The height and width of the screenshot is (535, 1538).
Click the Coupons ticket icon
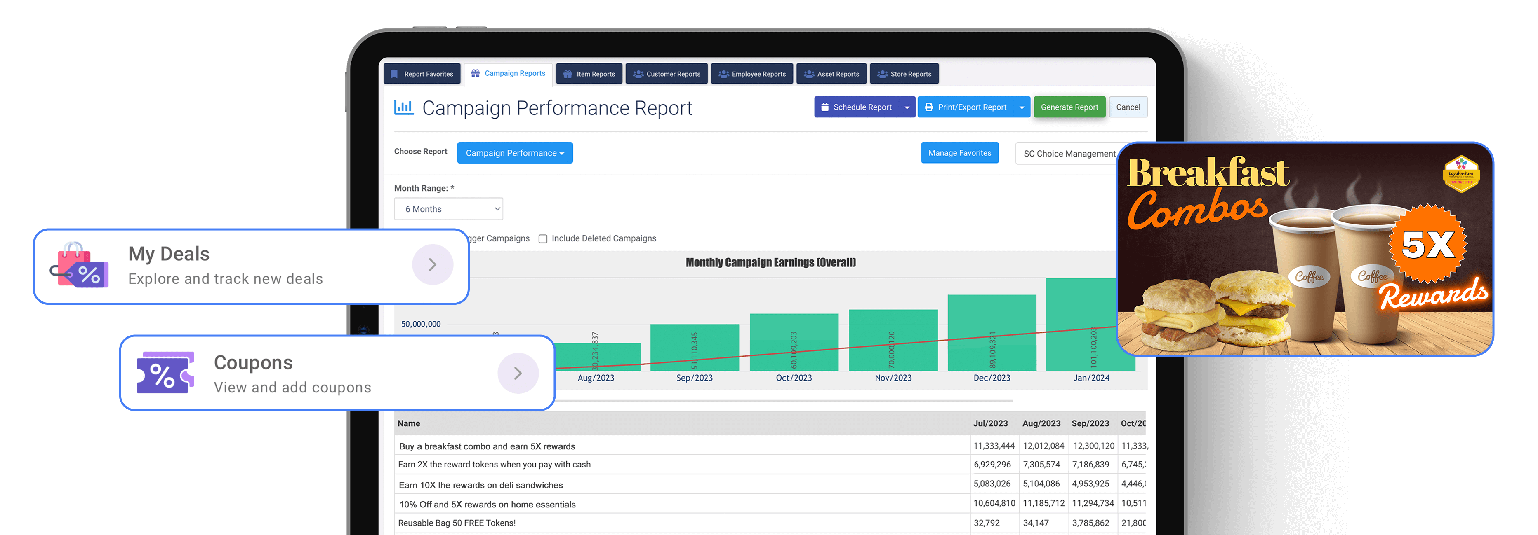coord(165,373)
